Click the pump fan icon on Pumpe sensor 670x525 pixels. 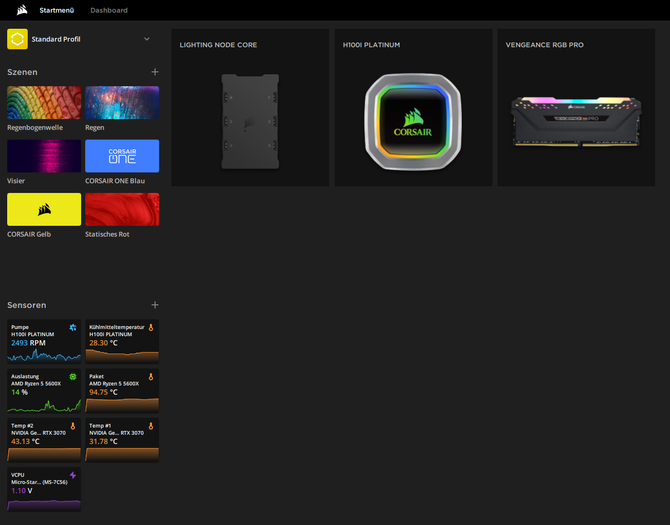pos(73,327)
